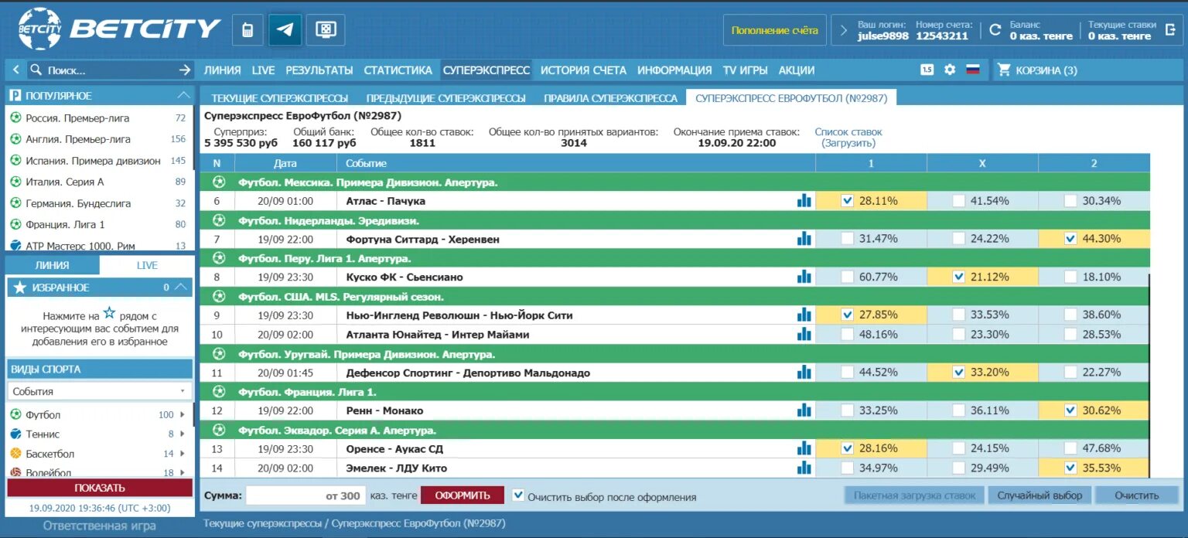Open the События dropdown
Screen dimensions: 1188x538
coord(100,391)
